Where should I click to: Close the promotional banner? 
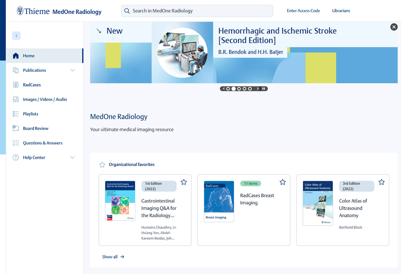coord(394,27)
